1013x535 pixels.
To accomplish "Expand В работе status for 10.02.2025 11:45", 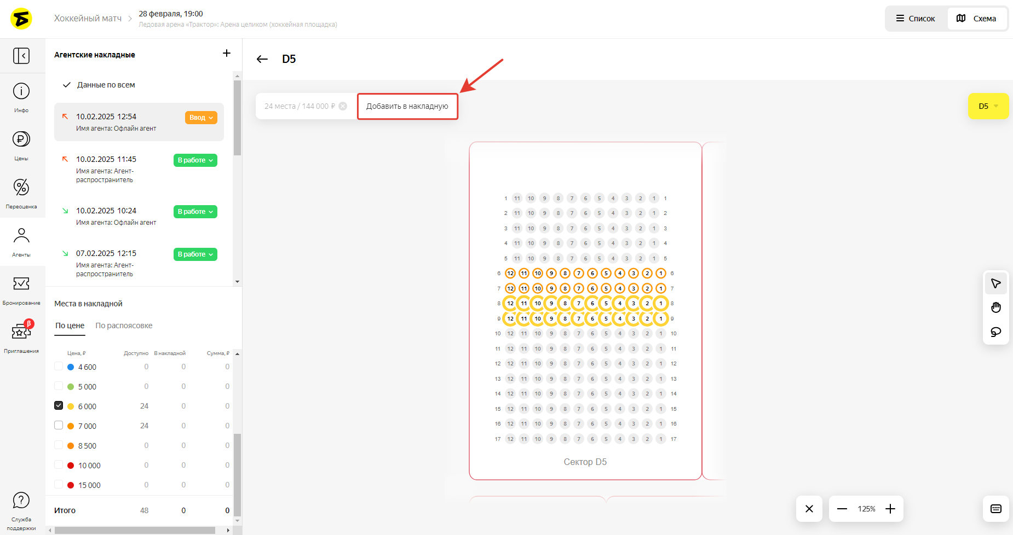I will click(195, 160).
